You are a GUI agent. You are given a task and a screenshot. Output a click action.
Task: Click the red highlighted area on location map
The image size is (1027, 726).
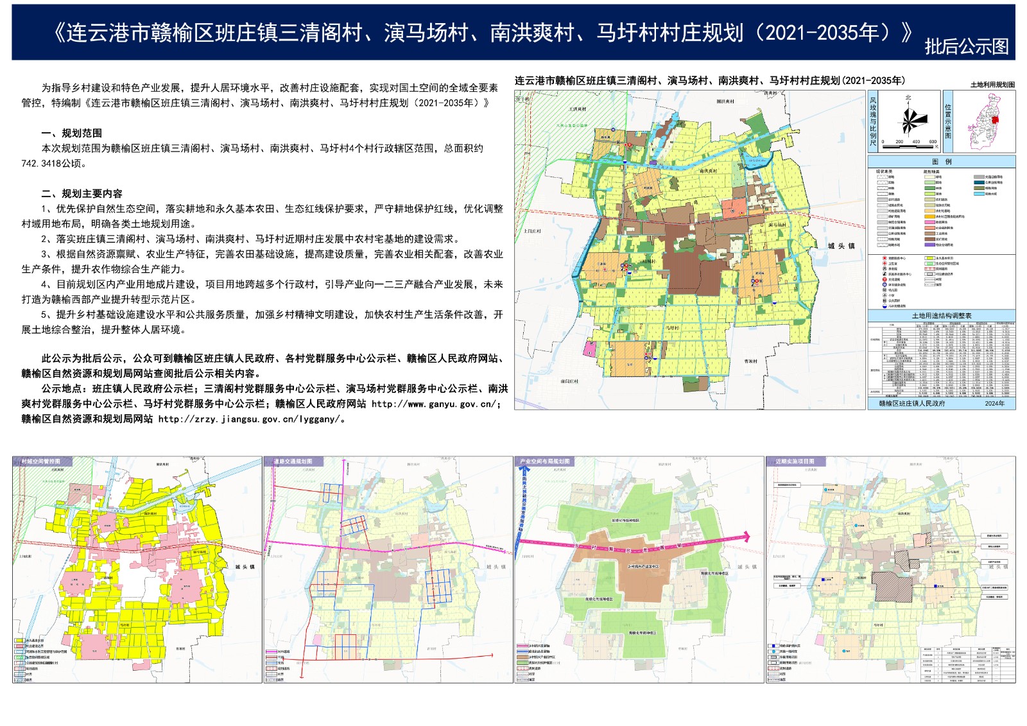(x=996, y=119)
